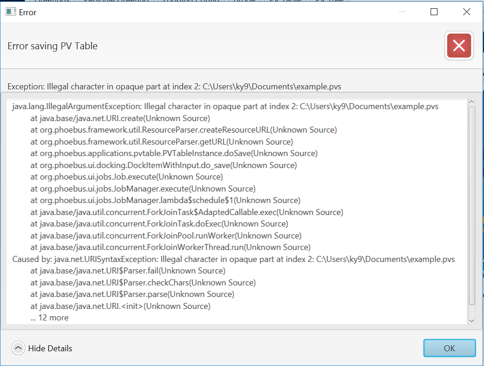
Task: Click the '… 12 more' line
Action: pos(48,317)
